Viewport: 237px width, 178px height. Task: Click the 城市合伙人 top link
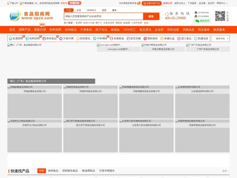[x=180, y=3]
